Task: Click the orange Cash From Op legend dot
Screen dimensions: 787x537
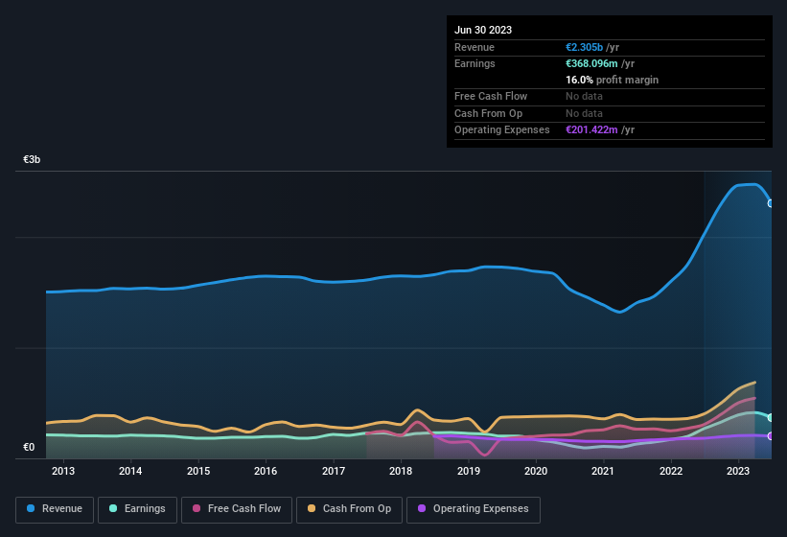Action: pyautogui.click(x=312, y=509)
